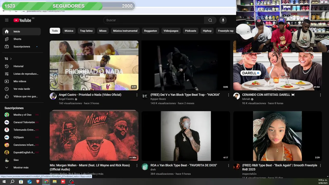Viewport: 329px width, 185px height.
Task: Click Angel Castro channel name
Action: coord(66,99)
